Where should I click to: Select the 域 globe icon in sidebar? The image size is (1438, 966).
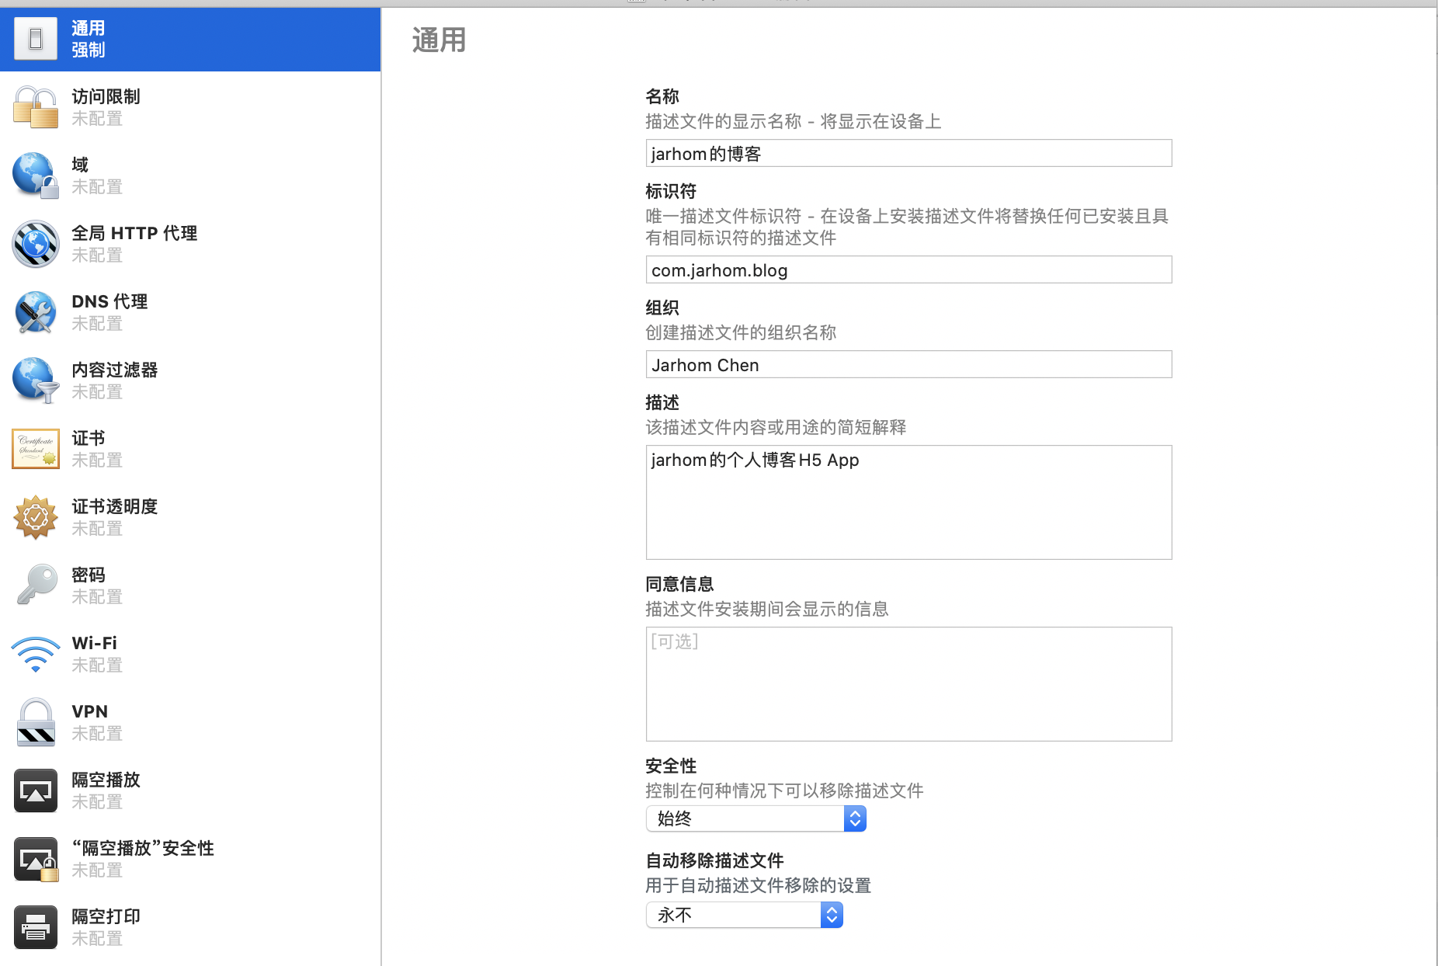coord(35,175)
